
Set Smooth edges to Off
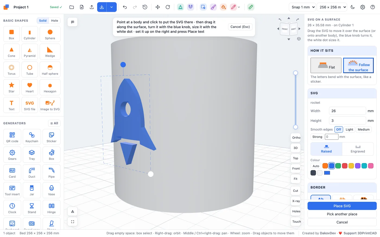(x=339, y=129)
